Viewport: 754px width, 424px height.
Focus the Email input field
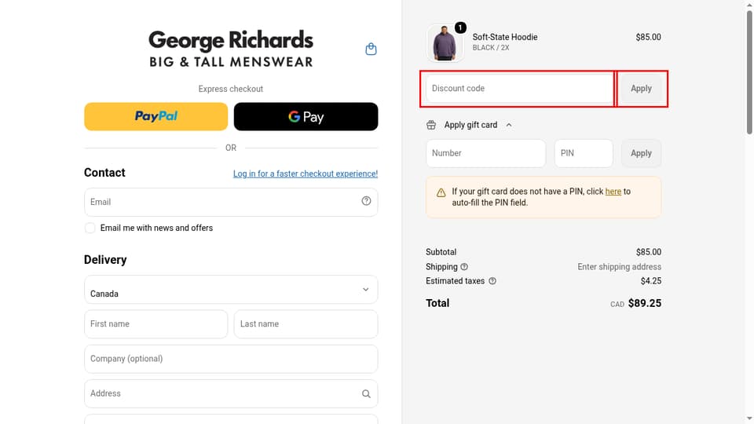[231, 202]
